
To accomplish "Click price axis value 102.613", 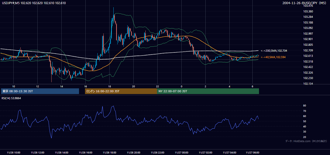I will click(x=308, y=56).
